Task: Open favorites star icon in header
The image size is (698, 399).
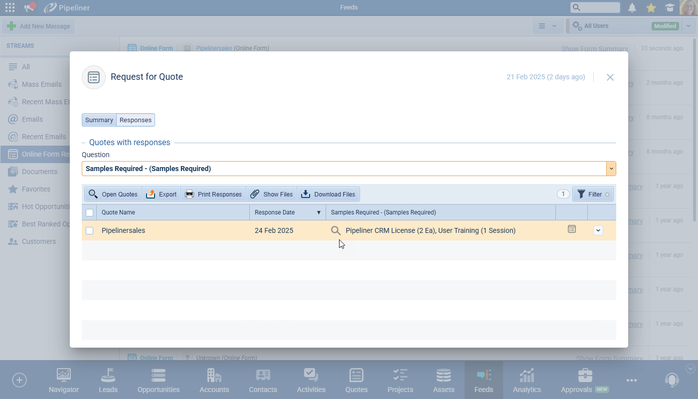Action: [651, 7]
